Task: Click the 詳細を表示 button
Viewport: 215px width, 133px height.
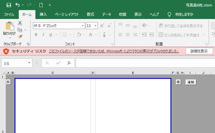Action: coord(199,51)
